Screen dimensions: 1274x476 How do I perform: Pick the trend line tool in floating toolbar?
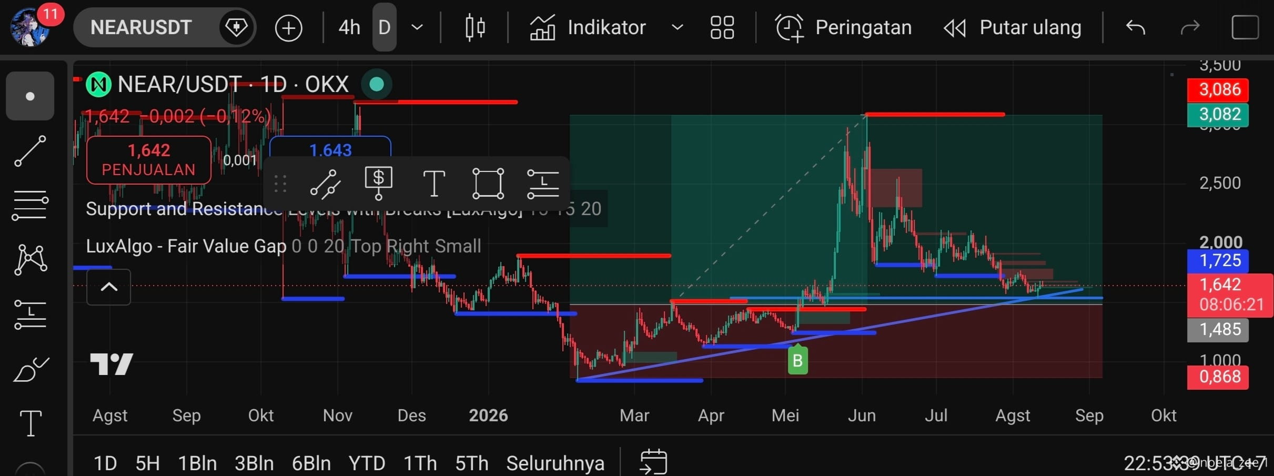(325, 184)
